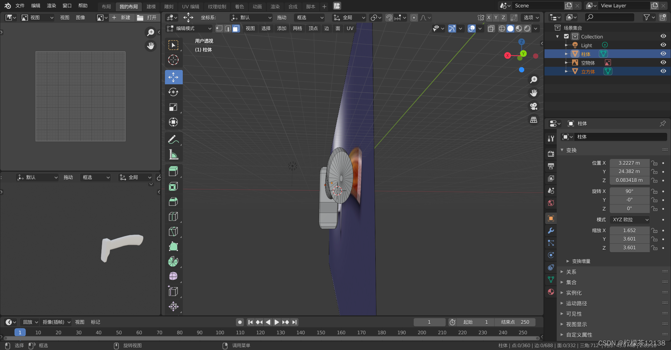Enable edge select mode

(228, 28)
